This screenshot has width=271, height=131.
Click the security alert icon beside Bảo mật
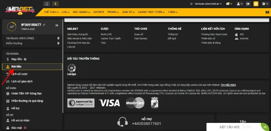[25, 128]
